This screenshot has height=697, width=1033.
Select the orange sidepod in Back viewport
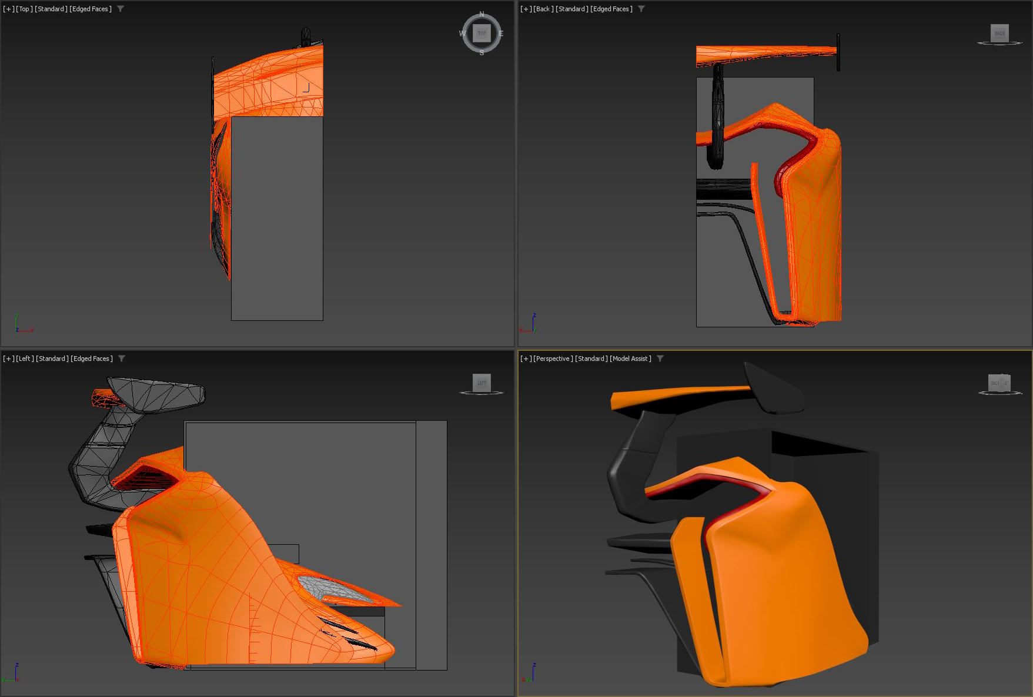pyautogui.click(x=814, y=235)
